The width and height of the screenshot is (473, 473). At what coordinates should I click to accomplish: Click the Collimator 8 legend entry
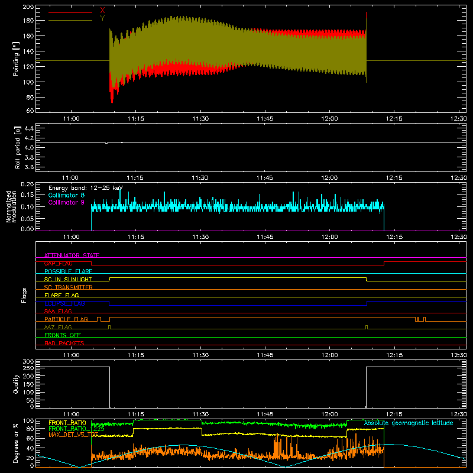66,195
